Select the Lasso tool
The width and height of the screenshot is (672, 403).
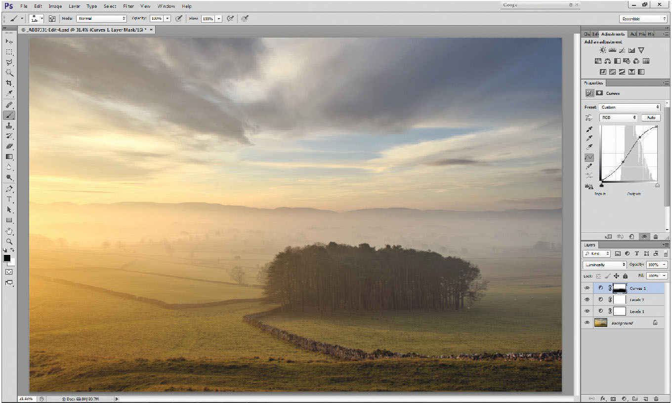click(x=9, y=62)
